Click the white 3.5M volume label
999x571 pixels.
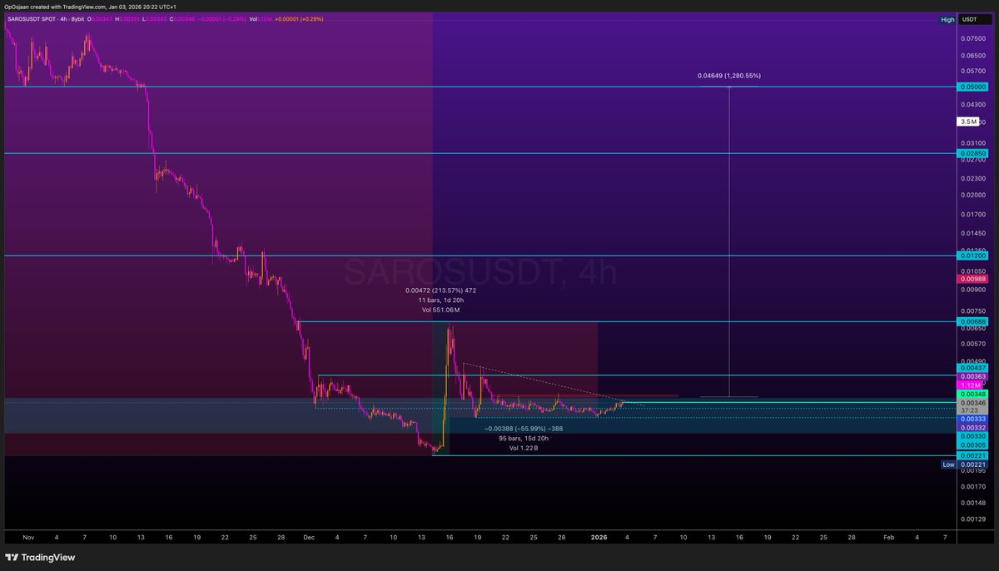click(x=968, y=122)
